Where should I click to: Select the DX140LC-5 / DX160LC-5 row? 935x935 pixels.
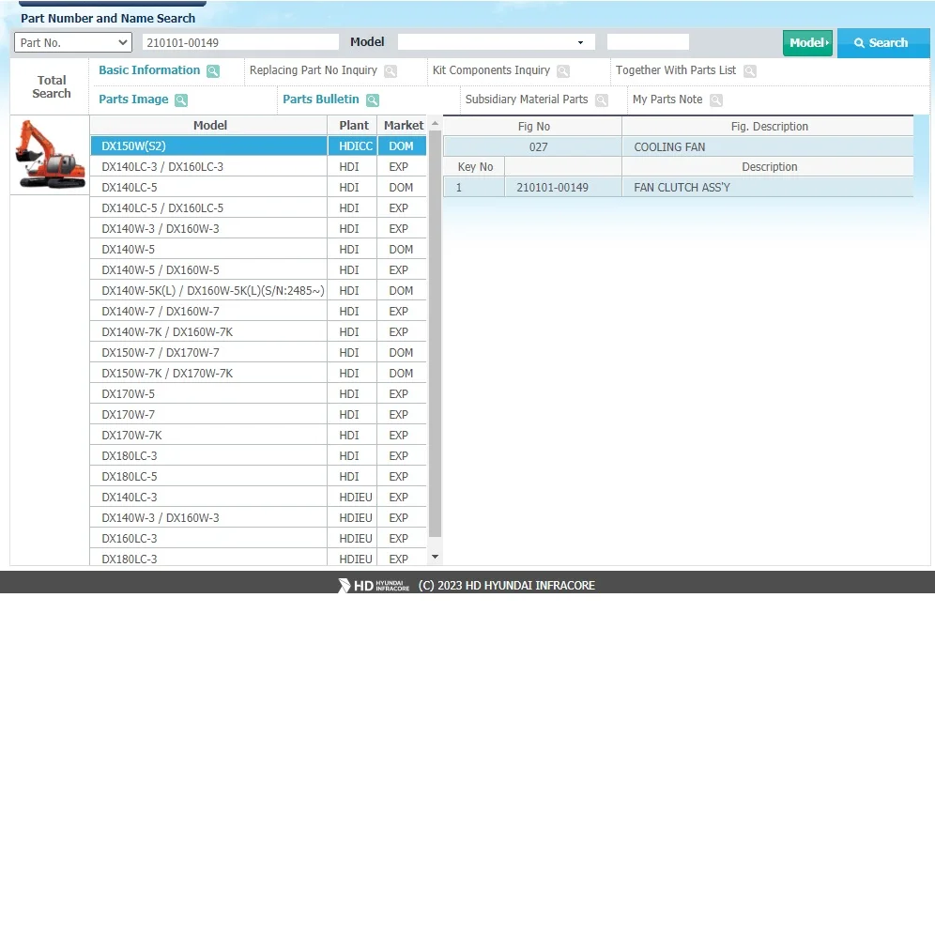click(x=258, y=208)
